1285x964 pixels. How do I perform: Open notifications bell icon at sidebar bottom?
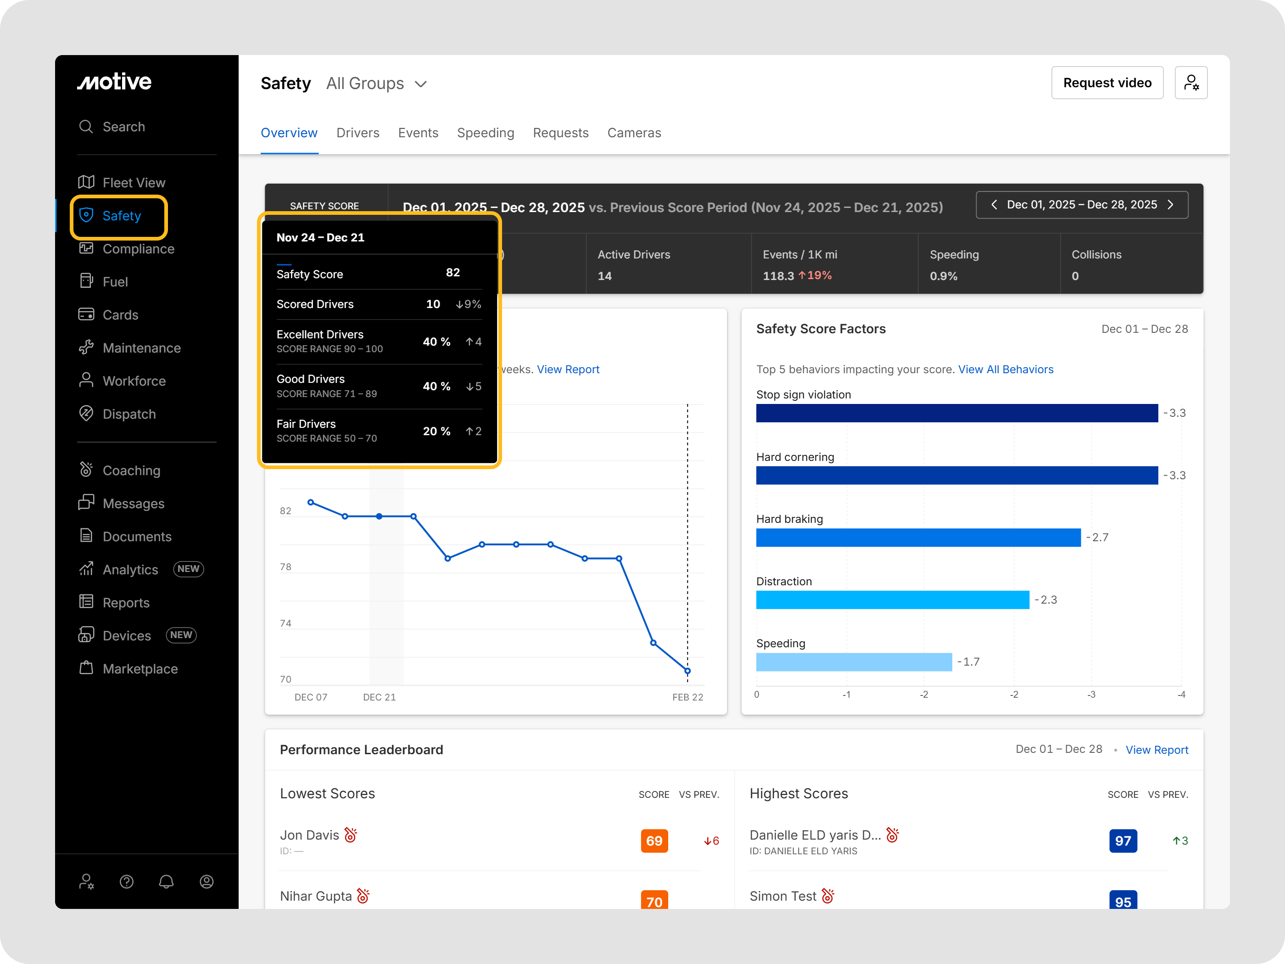pyautogui.click(x=166, y=881)
